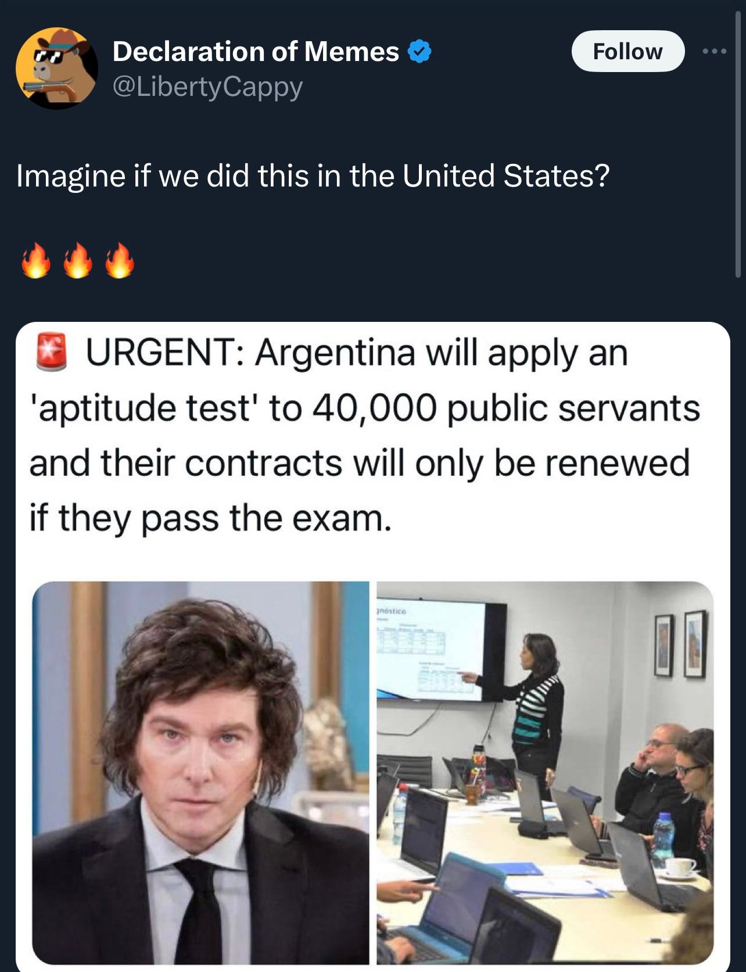Click the first fire emoji
Screen dimensions: 746x972
36,261
